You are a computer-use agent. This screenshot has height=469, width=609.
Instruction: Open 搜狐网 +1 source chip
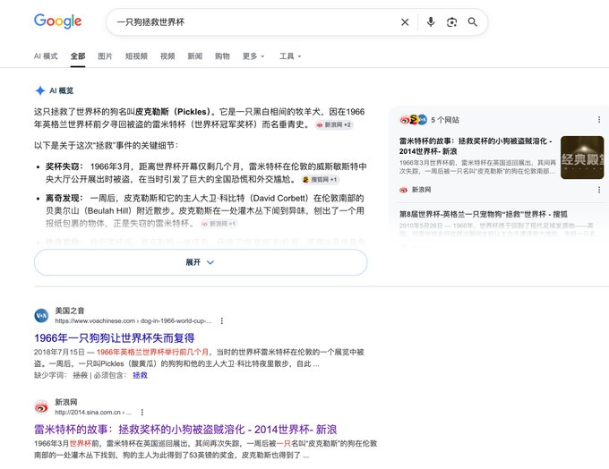pos(321,179)
